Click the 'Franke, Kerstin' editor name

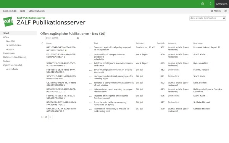click(201, 70)
